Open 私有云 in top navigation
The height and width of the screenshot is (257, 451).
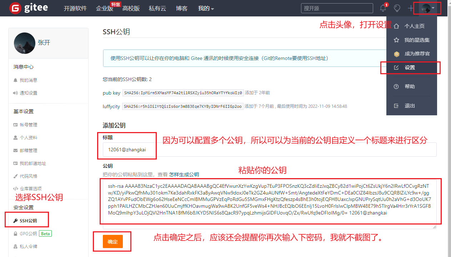157,8
